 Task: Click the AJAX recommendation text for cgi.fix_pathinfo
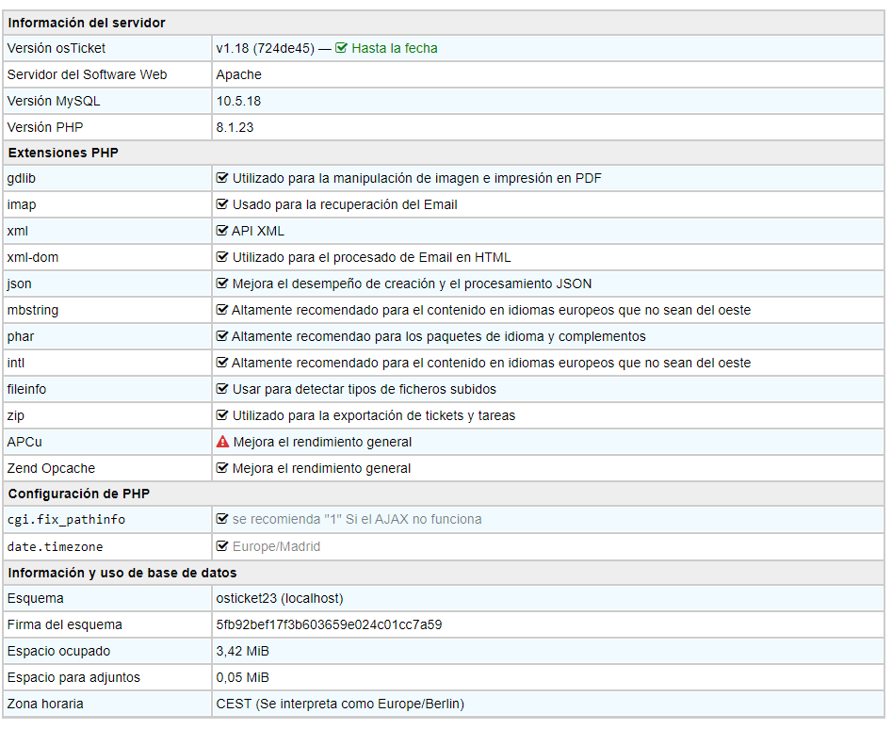coord(357,519)
